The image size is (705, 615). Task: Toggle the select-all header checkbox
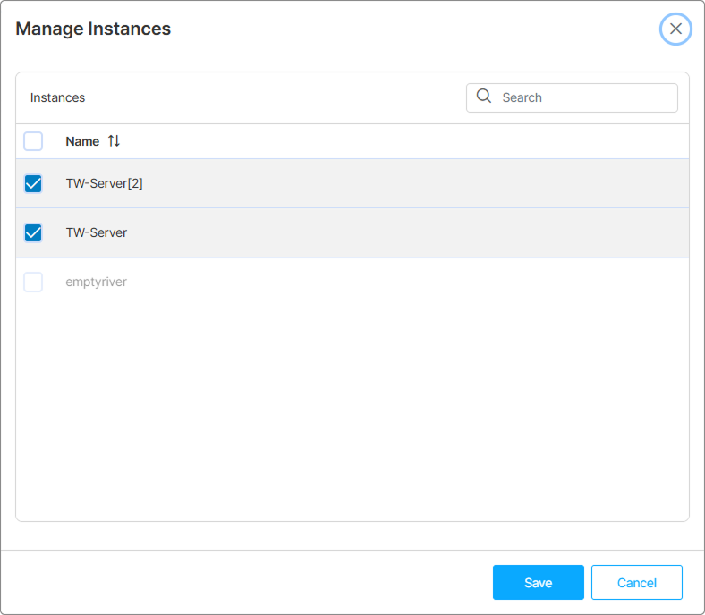tap(33, 141)
